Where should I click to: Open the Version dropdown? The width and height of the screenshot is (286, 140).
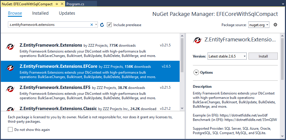coord(227,56)
